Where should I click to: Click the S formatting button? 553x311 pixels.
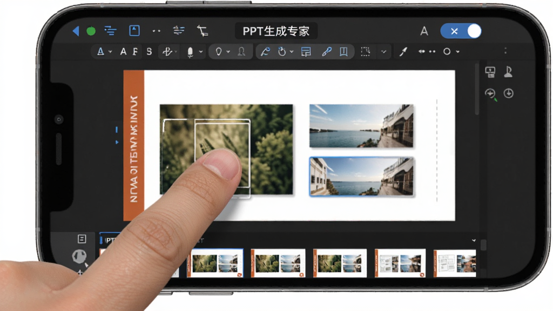(x=149, y=52)
